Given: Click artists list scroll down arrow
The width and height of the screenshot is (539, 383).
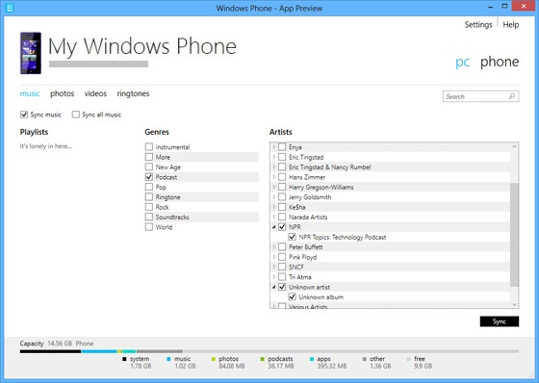Looking at the screenshot, I should pyautogui.click(x=514, y=304).
